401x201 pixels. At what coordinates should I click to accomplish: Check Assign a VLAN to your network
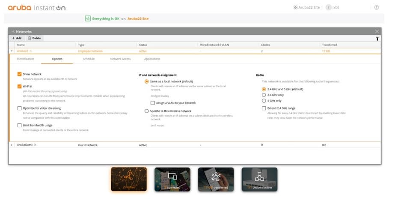click(153, 103)
